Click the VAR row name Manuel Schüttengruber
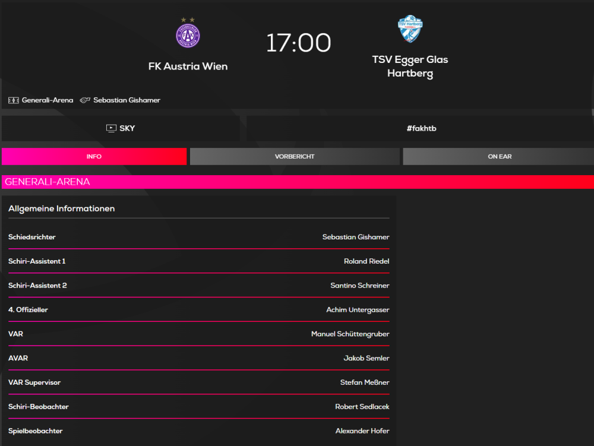This screenshot has width=594, height=446. coord(350,334)
